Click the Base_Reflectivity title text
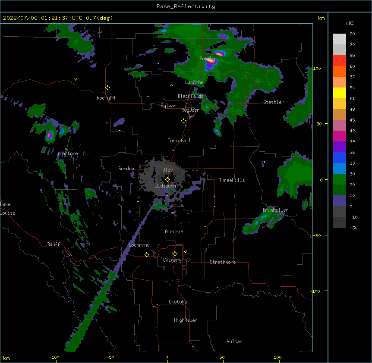Screen dimensions: 372x363 coord(186,6)
